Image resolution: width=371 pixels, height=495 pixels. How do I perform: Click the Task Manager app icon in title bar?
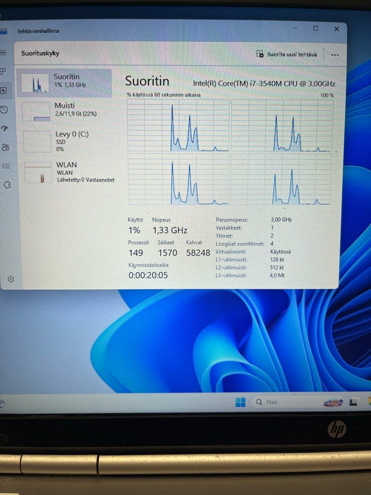3,32
